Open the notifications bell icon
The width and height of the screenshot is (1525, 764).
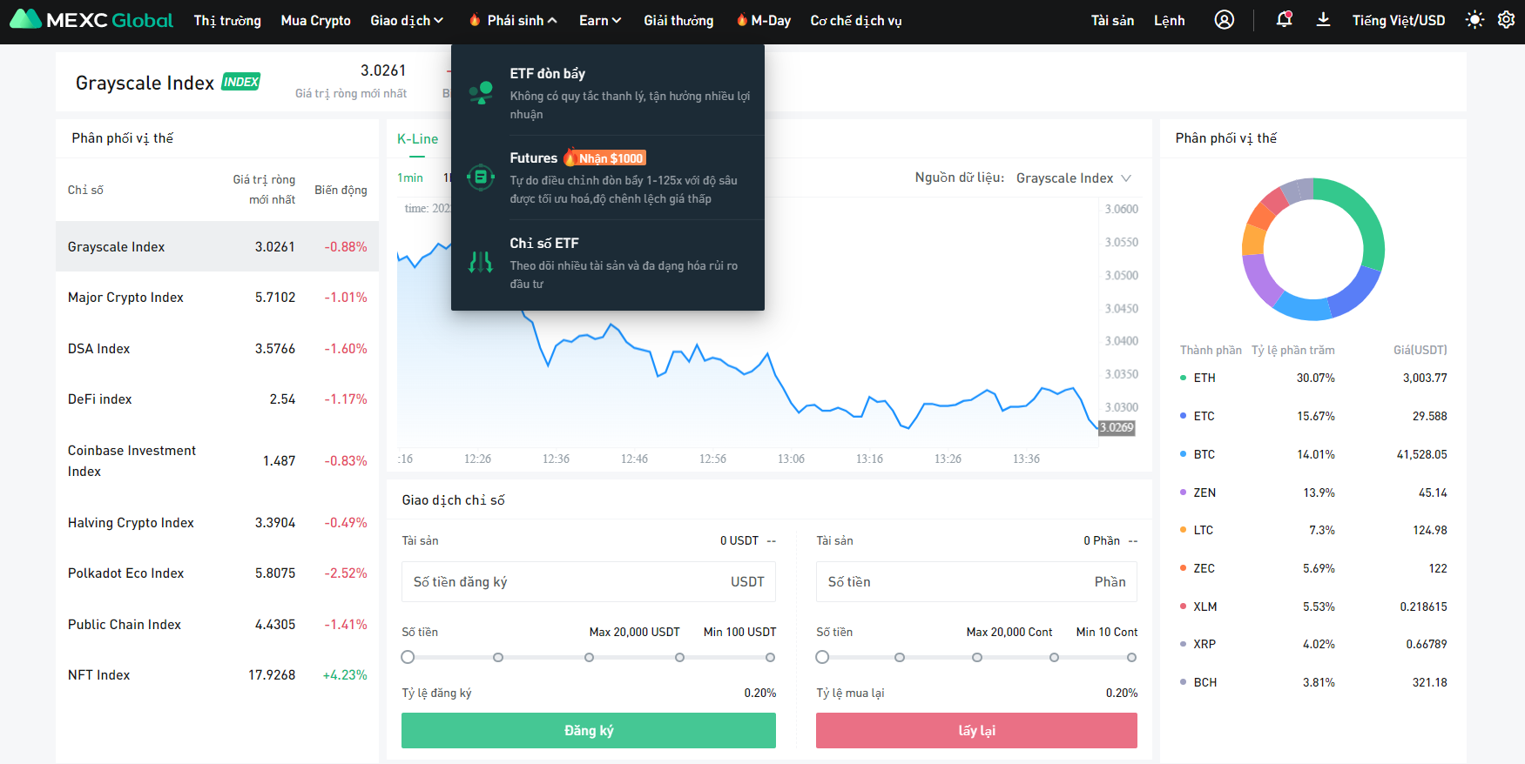click(x=1284, y=19)
